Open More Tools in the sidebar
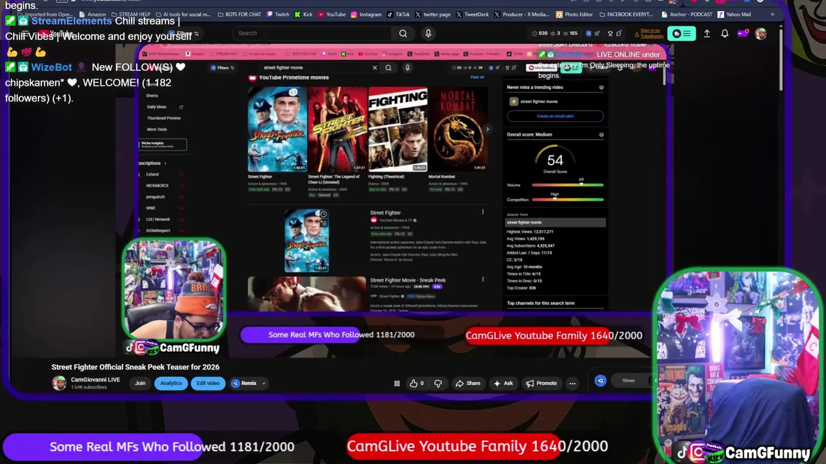The image size is (826, 464). 157,130
